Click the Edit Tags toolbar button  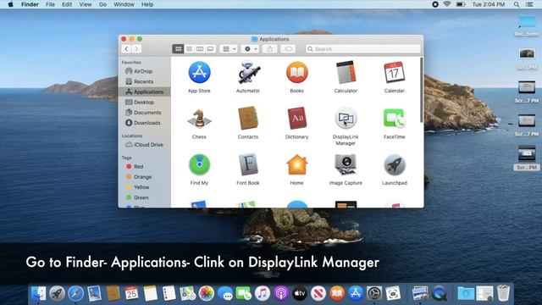tap(288, 49)
